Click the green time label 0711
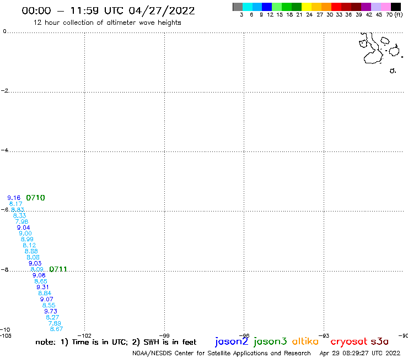Screen dimensions: 408x358 [x=58, y=269]
